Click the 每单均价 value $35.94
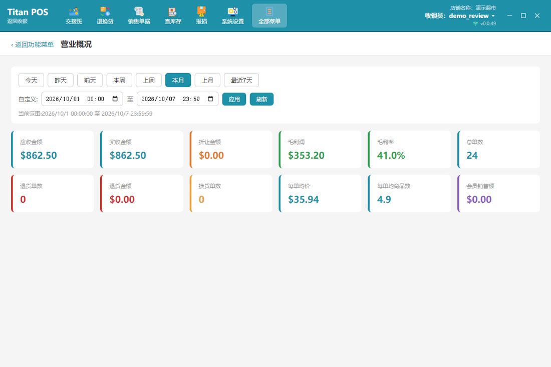This screenshot has width=551, height=367. (304, 199)
